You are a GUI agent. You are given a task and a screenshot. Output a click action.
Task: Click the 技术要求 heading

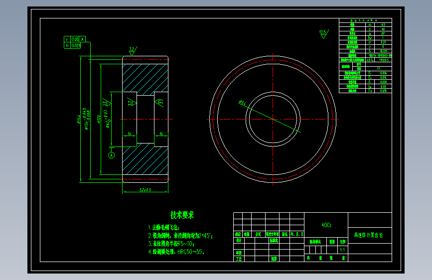tap(182, 215)
